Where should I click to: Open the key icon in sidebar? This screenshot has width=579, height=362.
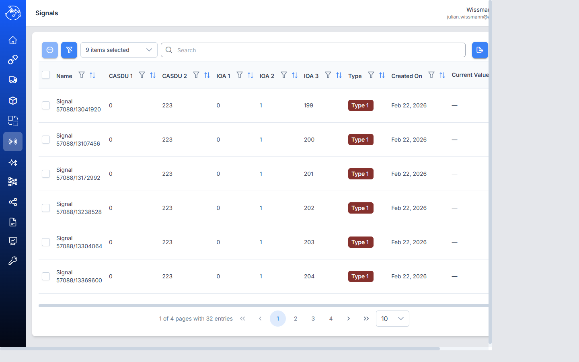[x=13, y=261]
